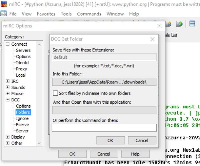Click the MDI window icon left of File
Viewport: 200px width, 166px height.
click(4, 13)
